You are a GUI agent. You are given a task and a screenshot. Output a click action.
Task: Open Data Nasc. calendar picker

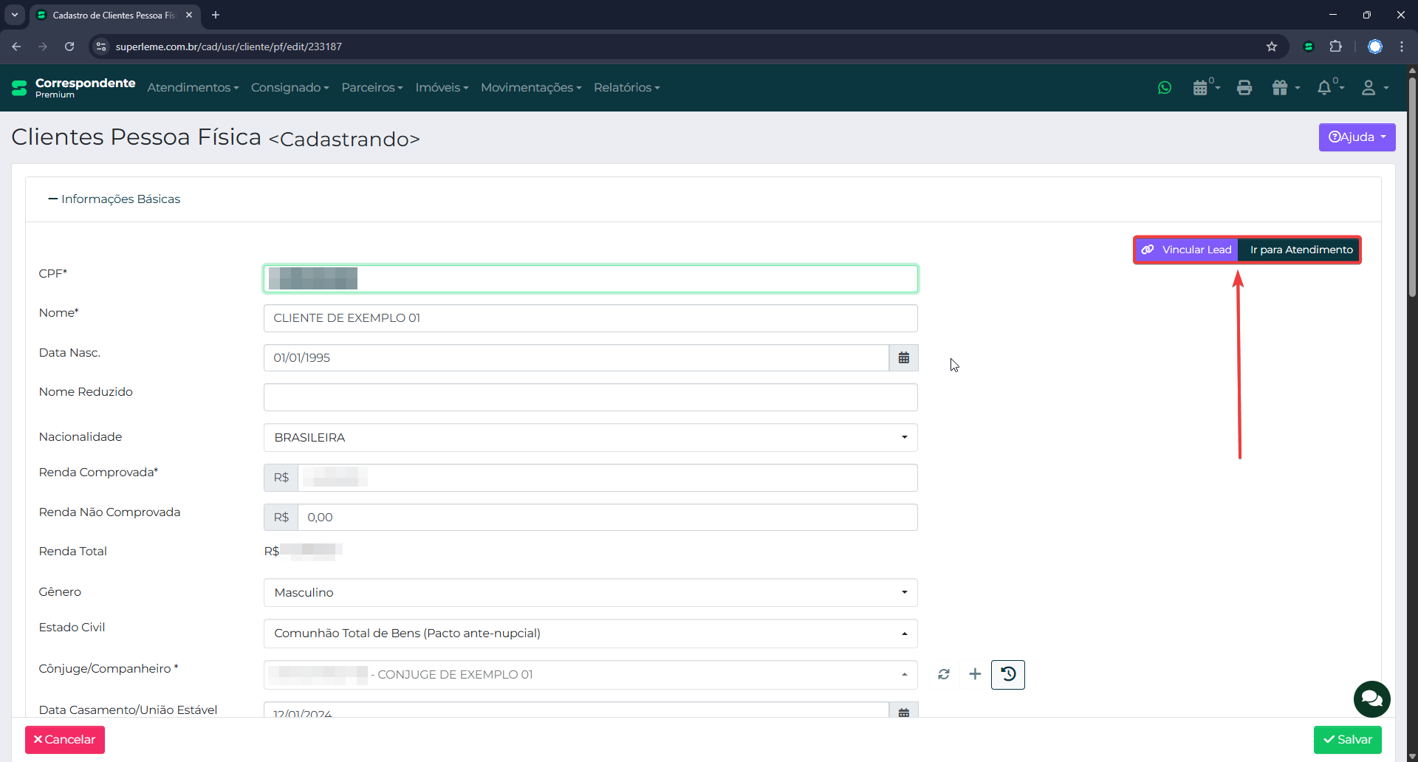click(x=903, y=358)
